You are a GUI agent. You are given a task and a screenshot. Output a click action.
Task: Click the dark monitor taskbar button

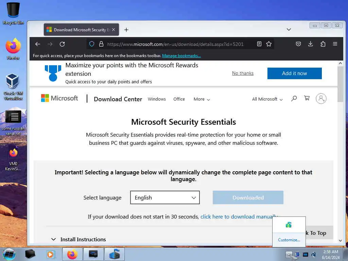(93, 254)
